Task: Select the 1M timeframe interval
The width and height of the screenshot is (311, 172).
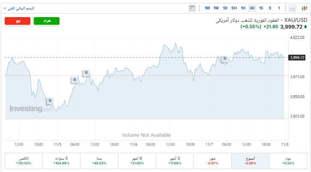Action: [x=207, y=8]
